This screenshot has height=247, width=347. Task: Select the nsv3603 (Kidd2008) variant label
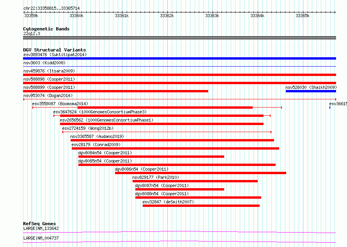pyautogui.click(x=44, y=63)
